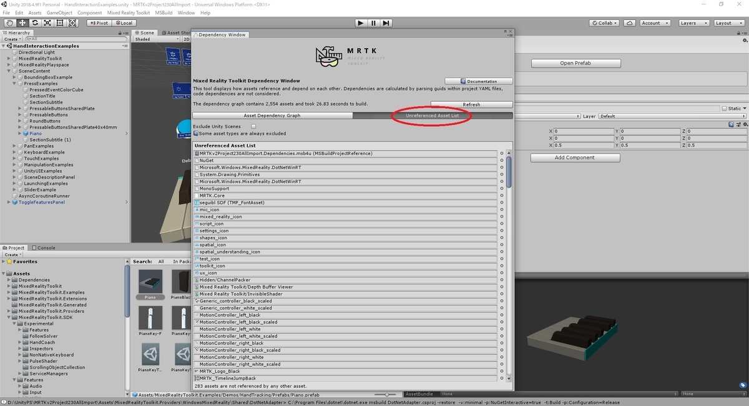Screen dimensions: 749x406
Task: Select the Hand tool in toolbar
Action: point(9,22)
